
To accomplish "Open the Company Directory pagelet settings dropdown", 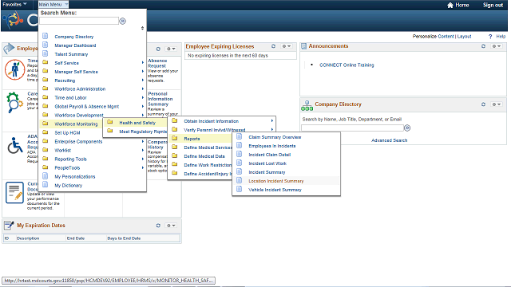I will pyautogui.click(x=497, y=104).
